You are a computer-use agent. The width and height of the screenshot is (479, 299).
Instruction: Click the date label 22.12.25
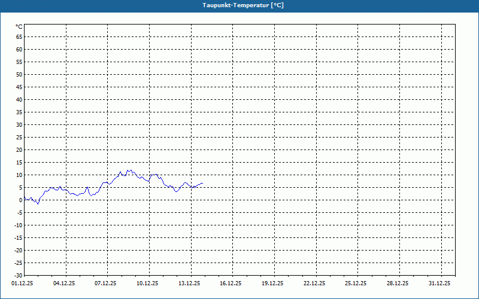[314, 283]
